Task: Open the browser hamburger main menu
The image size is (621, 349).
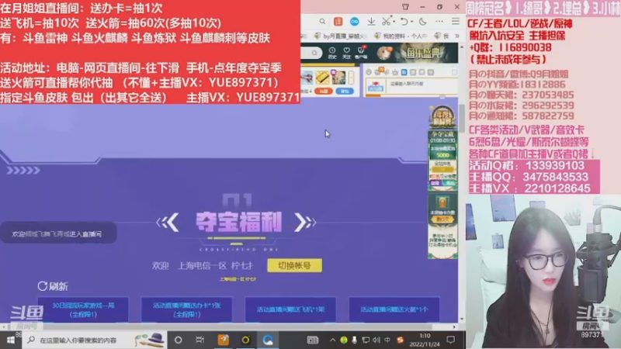Action: click(456, 22)
